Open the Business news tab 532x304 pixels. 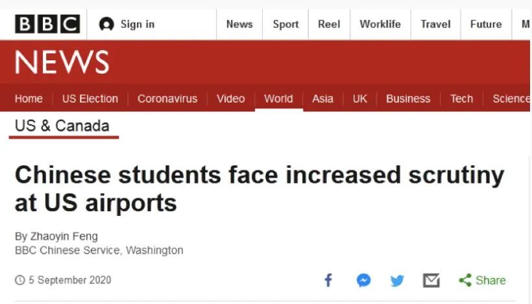tap(408, 99)
